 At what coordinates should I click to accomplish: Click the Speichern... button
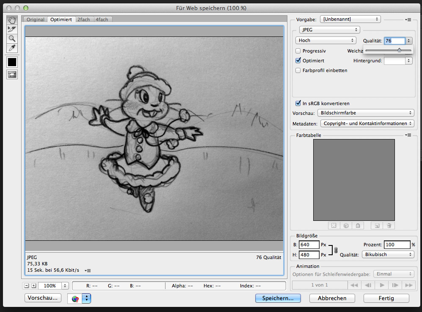point(278,298)
